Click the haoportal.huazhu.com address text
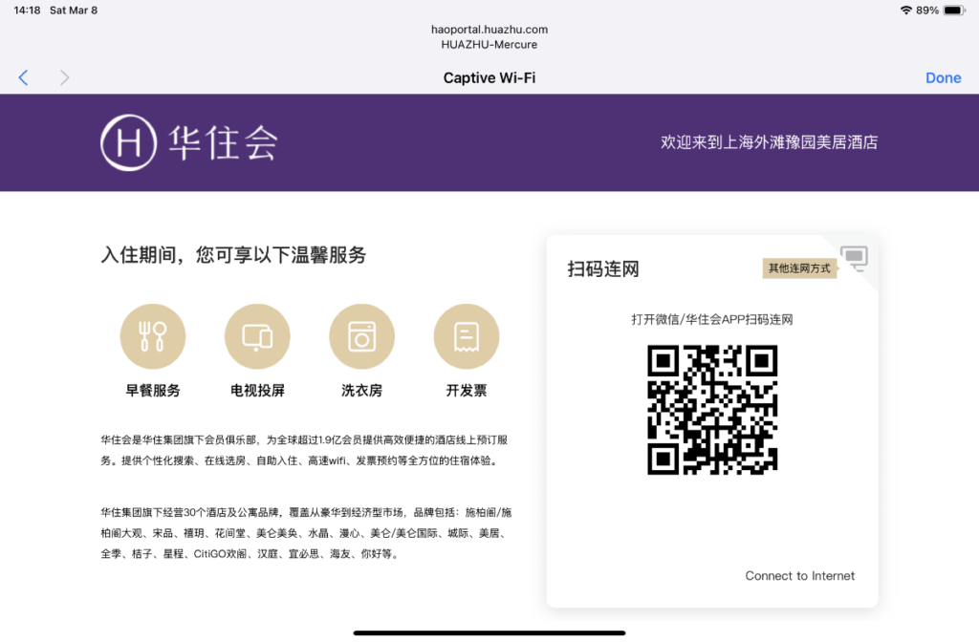The height and width of the screenshot is (642, 979). click(x=489, y=30)
